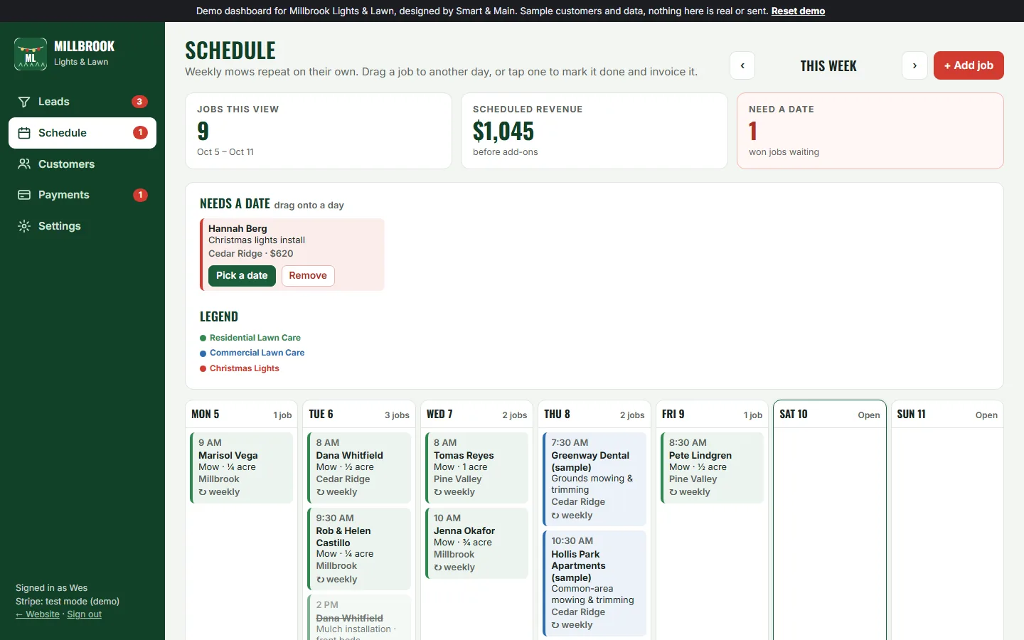The image size is (1024, 640).
Task: Click the Settings gear icon
Action: (24, 226)
